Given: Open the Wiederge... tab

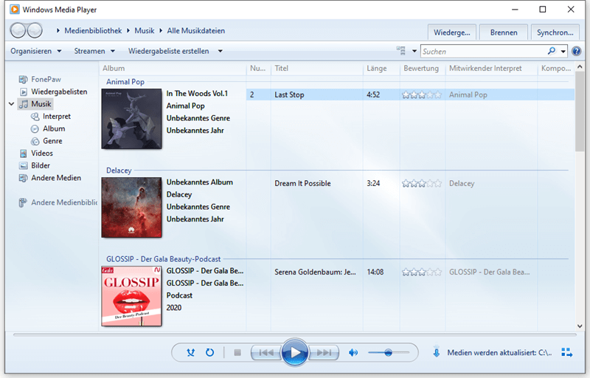Looking at the screenshot, I should pyautogui.click(x=452, y=32).
